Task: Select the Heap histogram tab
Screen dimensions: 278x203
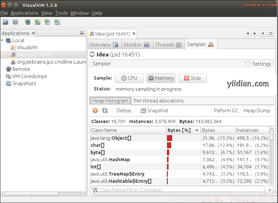Action: (x=110, y=101)
